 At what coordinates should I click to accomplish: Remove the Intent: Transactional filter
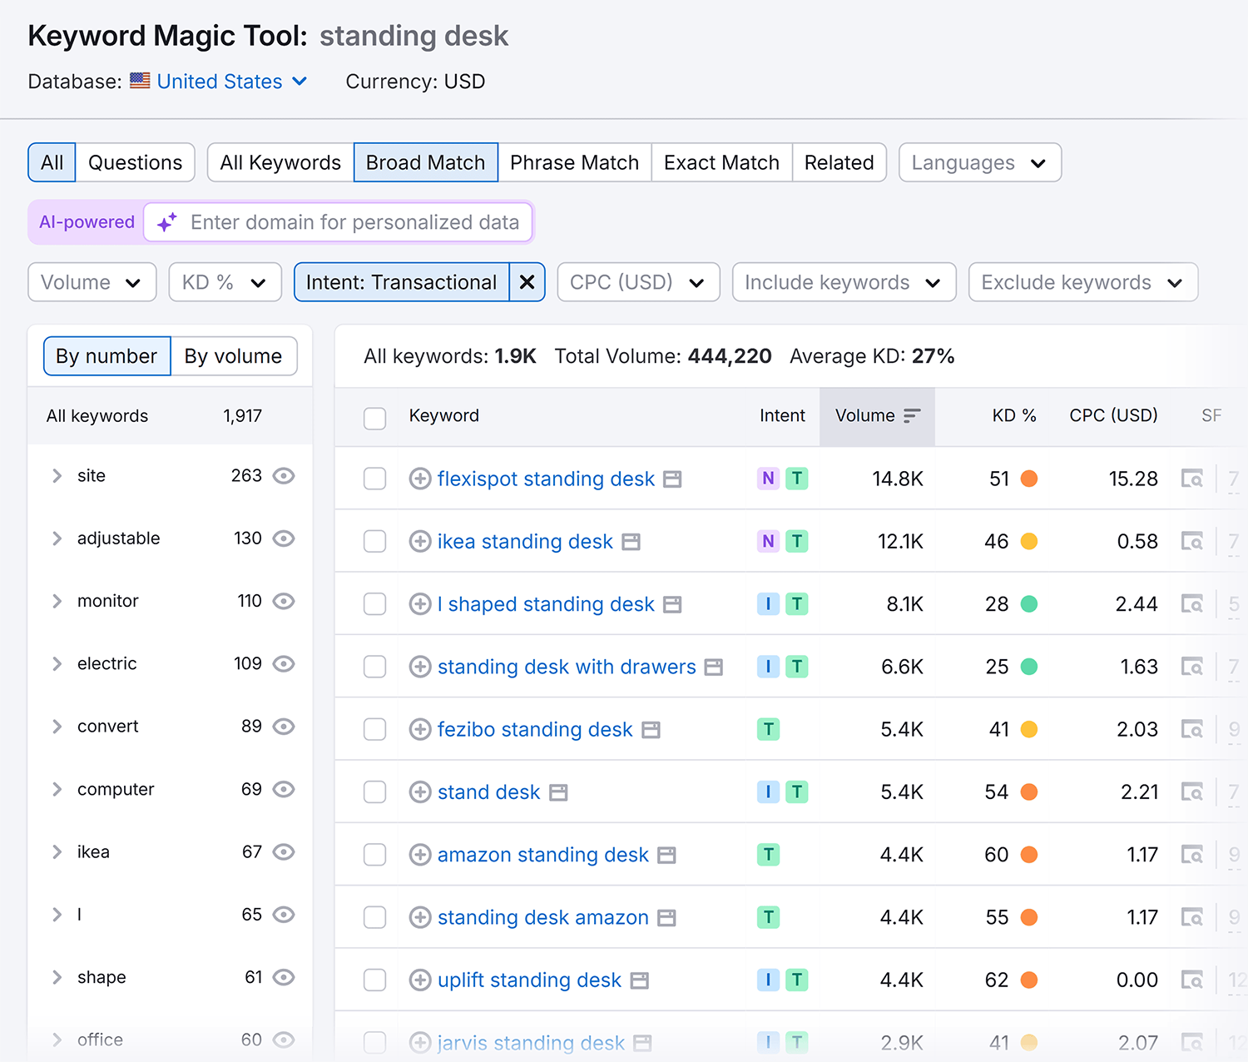(x=527, y=282)
